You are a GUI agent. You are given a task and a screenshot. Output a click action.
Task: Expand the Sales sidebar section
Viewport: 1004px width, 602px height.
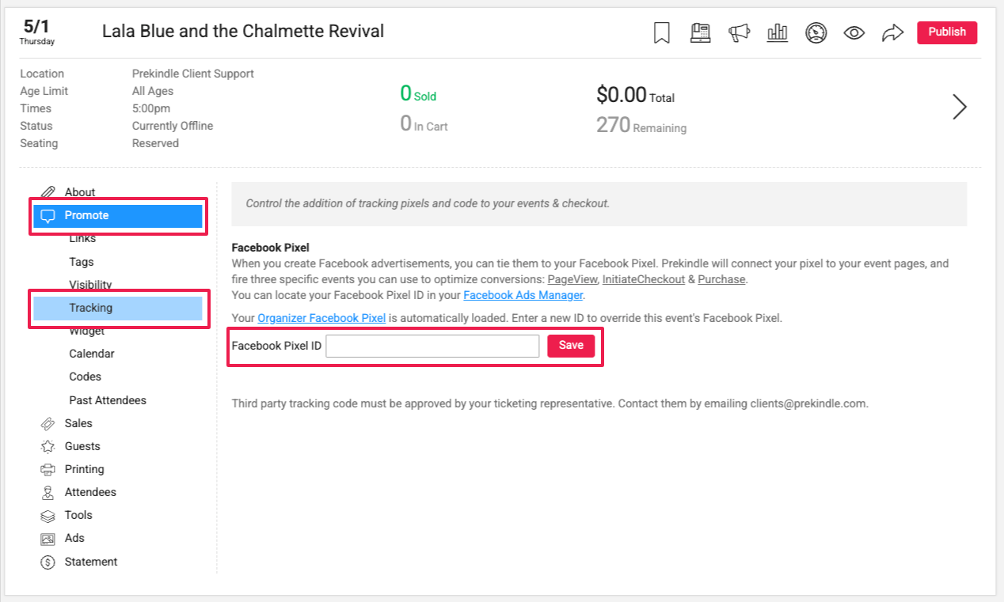point(78,423)
